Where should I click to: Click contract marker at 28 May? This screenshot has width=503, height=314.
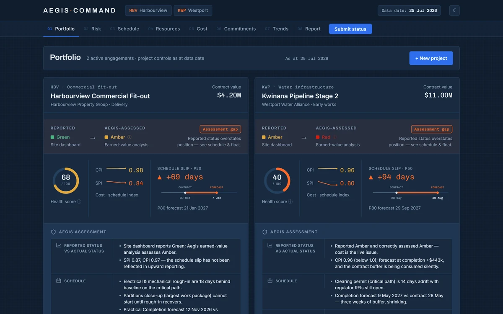pos(397,193)
